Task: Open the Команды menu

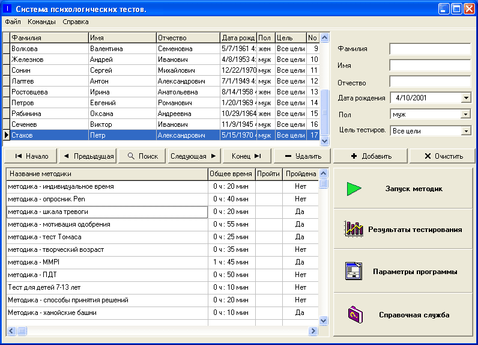Action: [41, 22]
